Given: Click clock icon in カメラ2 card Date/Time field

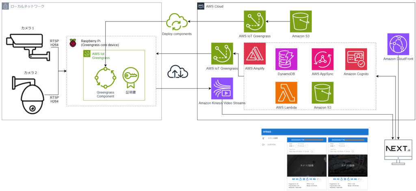Looking at the screenshot, I should pyautogui.click(x=312, y=152).
